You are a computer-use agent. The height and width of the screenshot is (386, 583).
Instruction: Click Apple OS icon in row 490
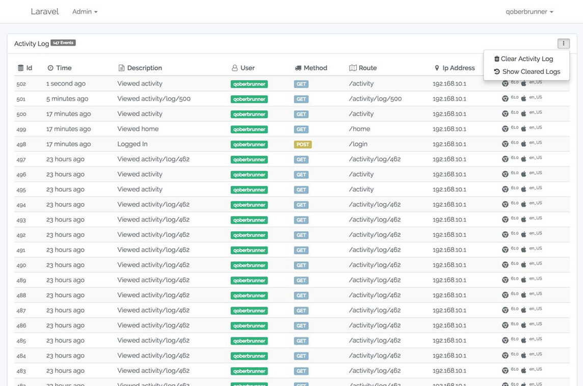pos(523,264)
